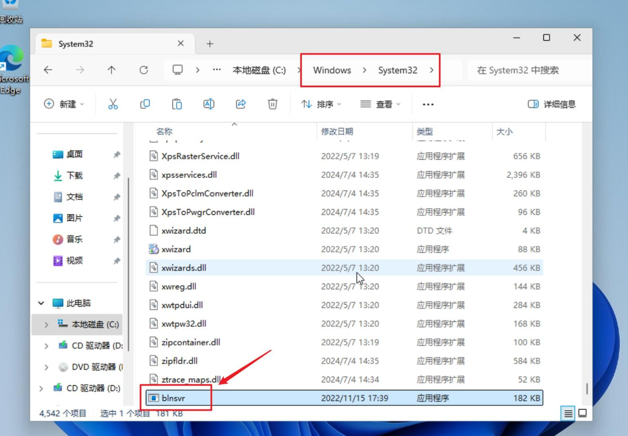Select the System32 tab
The height and width of the screenshot is (436, 628).
pos(115,44)
